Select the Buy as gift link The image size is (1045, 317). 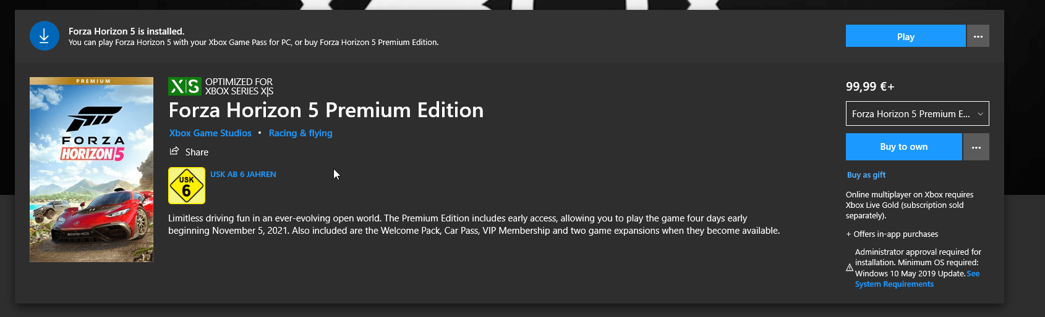[866, 175]
